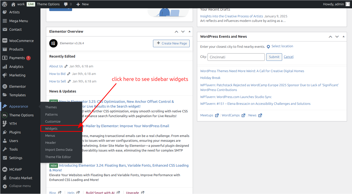The height and width of the screenshot is (194, 352).
Task: Click the YITH sidebar icon
Action: click(x=5, y=124)
